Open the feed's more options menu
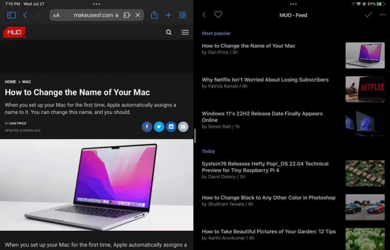The image size is (390, 250). 383,15
